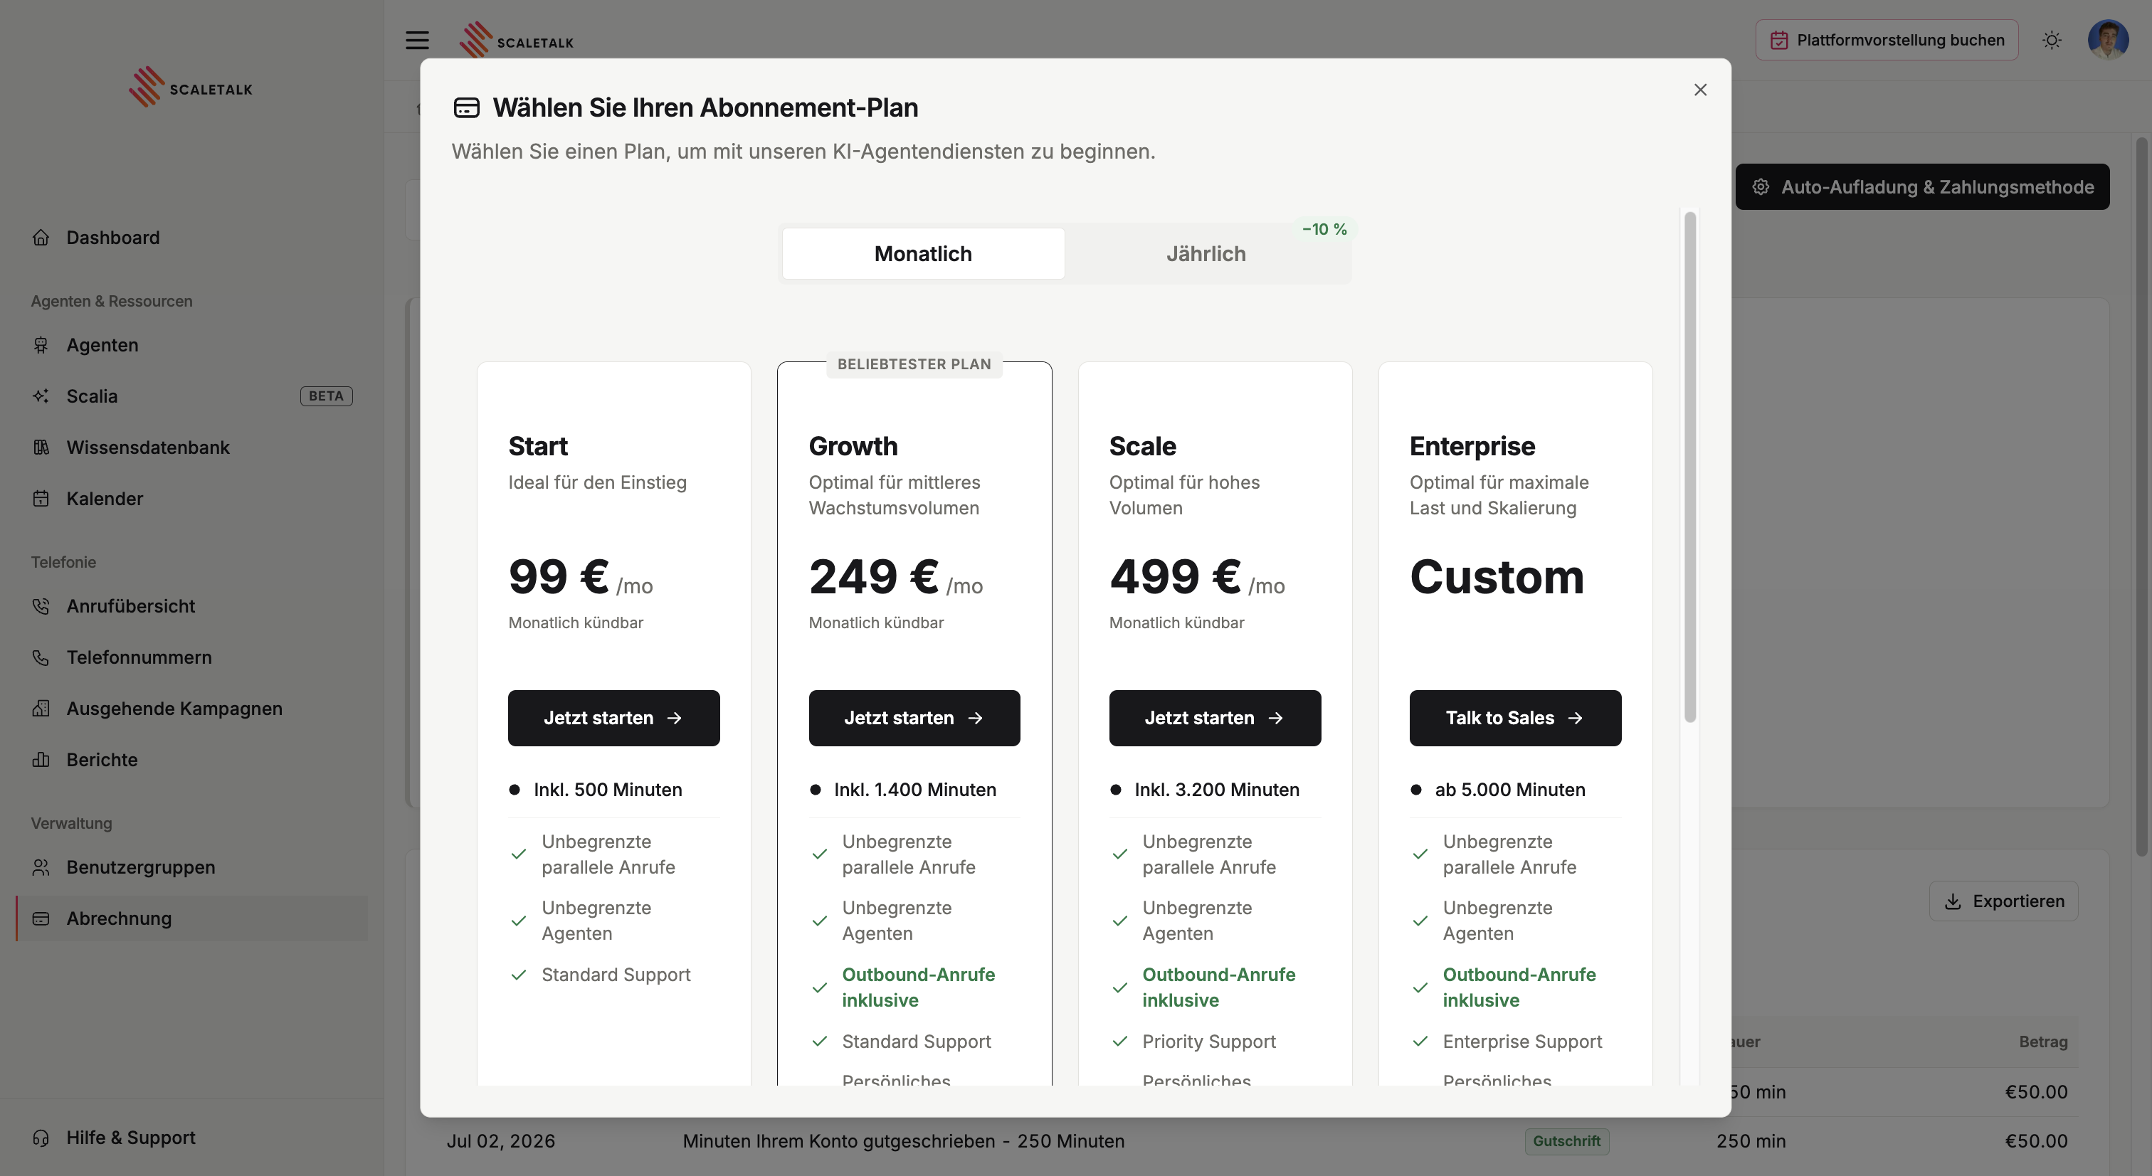The image size is (2152, 1176).
Task: Switch to Jährlich billing tab
Action: point(1206,254)
